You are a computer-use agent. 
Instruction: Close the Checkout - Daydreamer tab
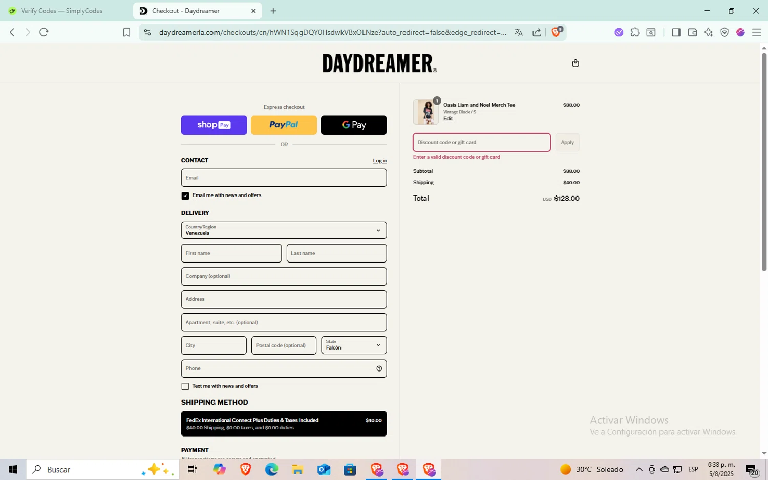click(253, 11)
